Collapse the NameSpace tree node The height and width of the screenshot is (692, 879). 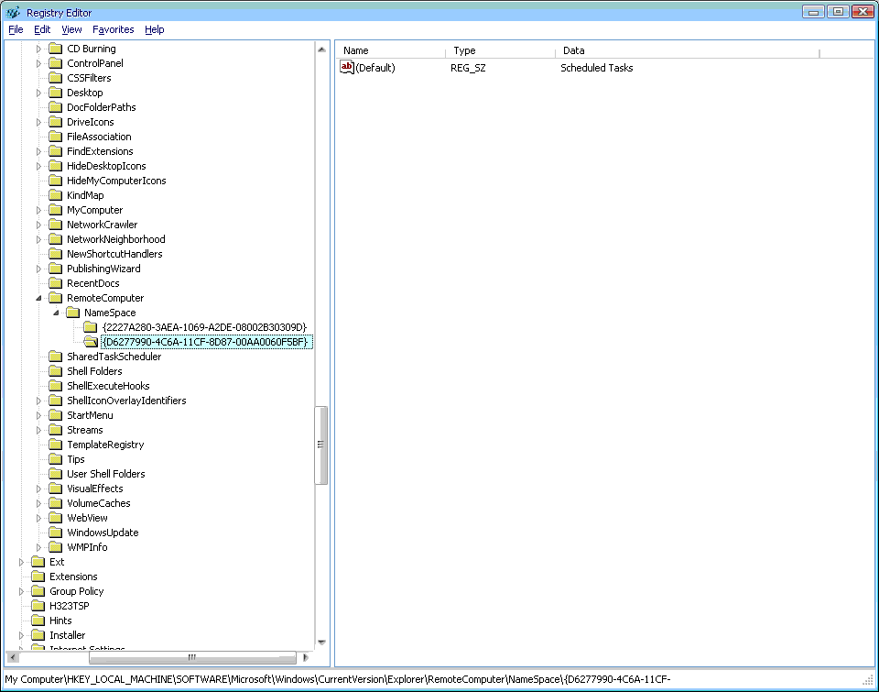click(x=56, y=313)
